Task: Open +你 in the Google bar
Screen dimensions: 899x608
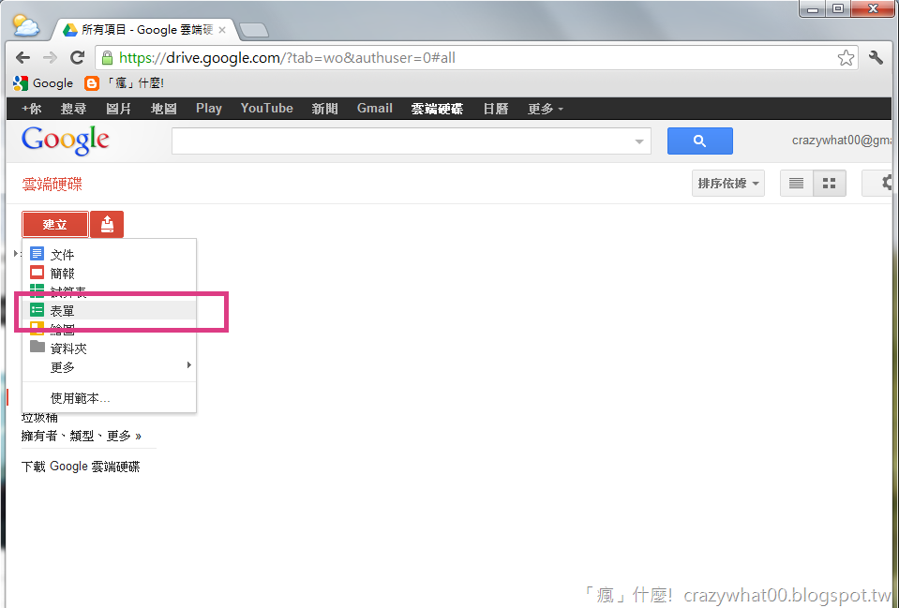Action: (32, 109)
